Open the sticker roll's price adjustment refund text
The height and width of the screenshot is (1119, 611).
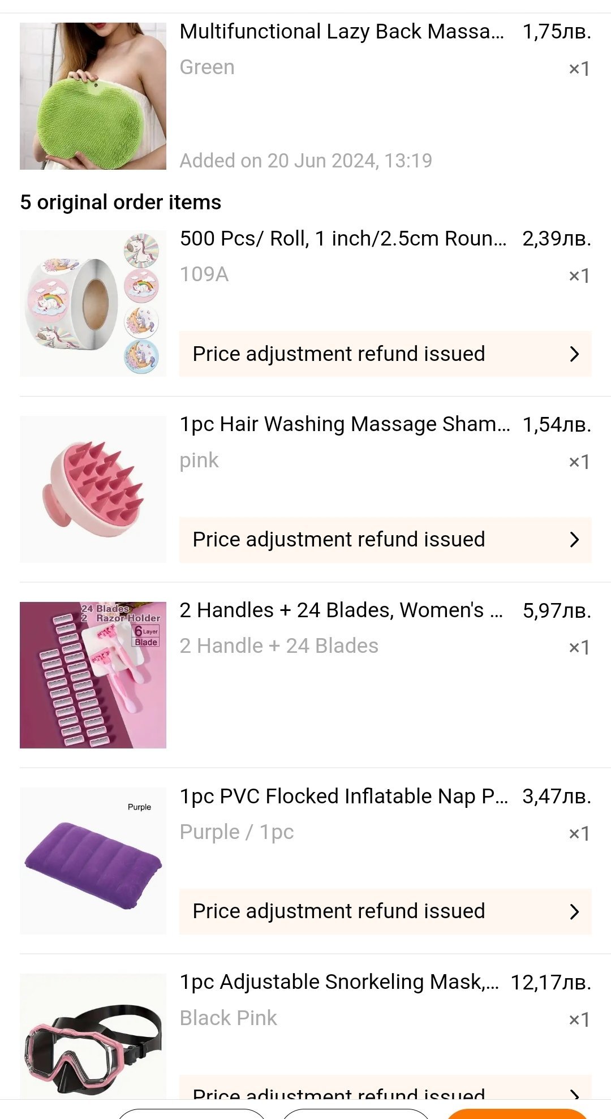point(338,354)
